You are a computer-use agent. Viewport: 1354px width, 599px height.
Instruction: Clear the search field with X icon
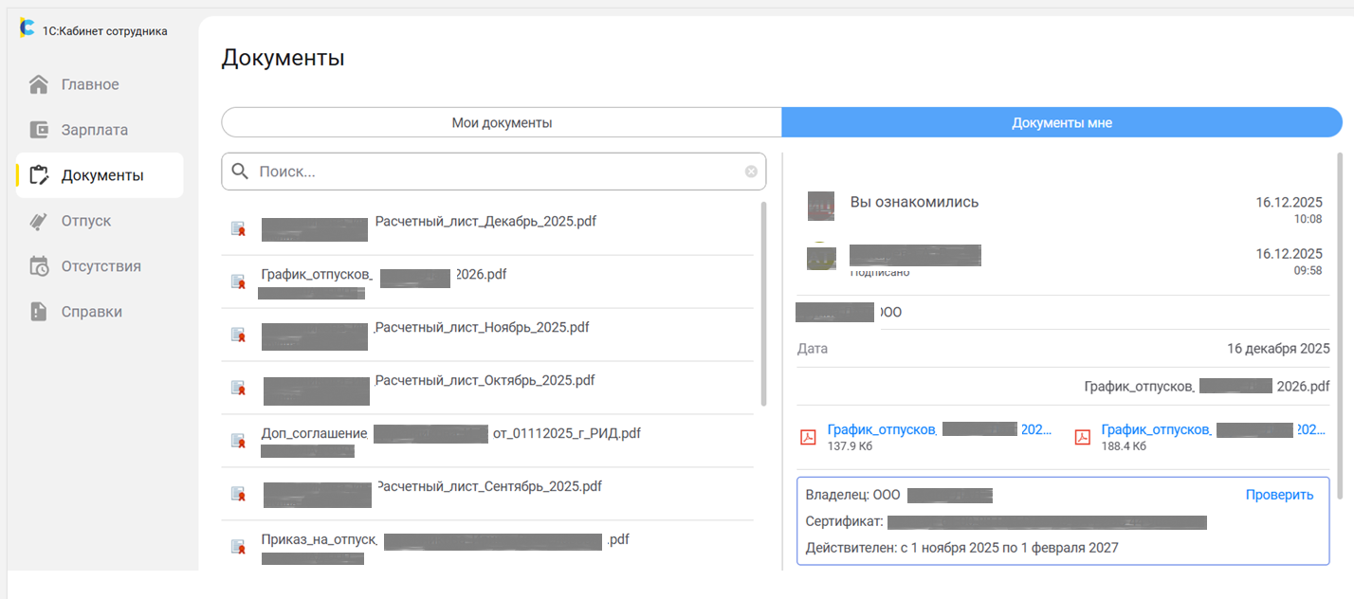pyautogui.click(x=751, y=172)
